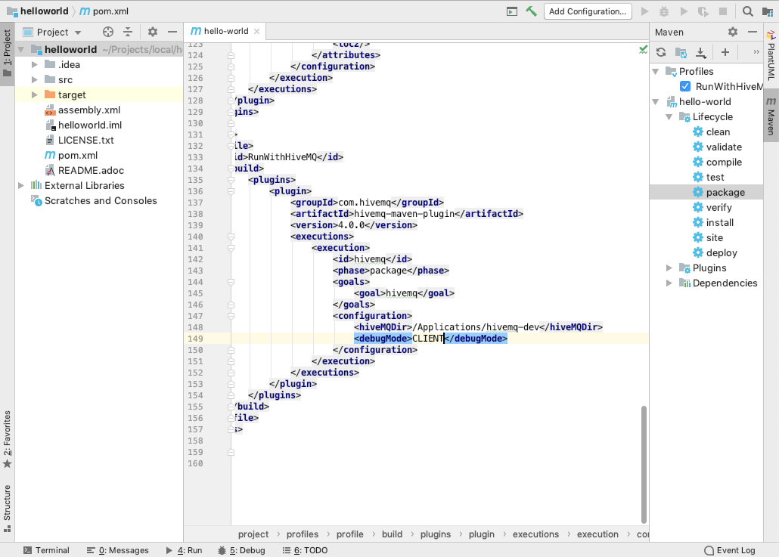Hide the Maven panel with minus icon
The width and height of the screenshot is (779, 557).
753,32
